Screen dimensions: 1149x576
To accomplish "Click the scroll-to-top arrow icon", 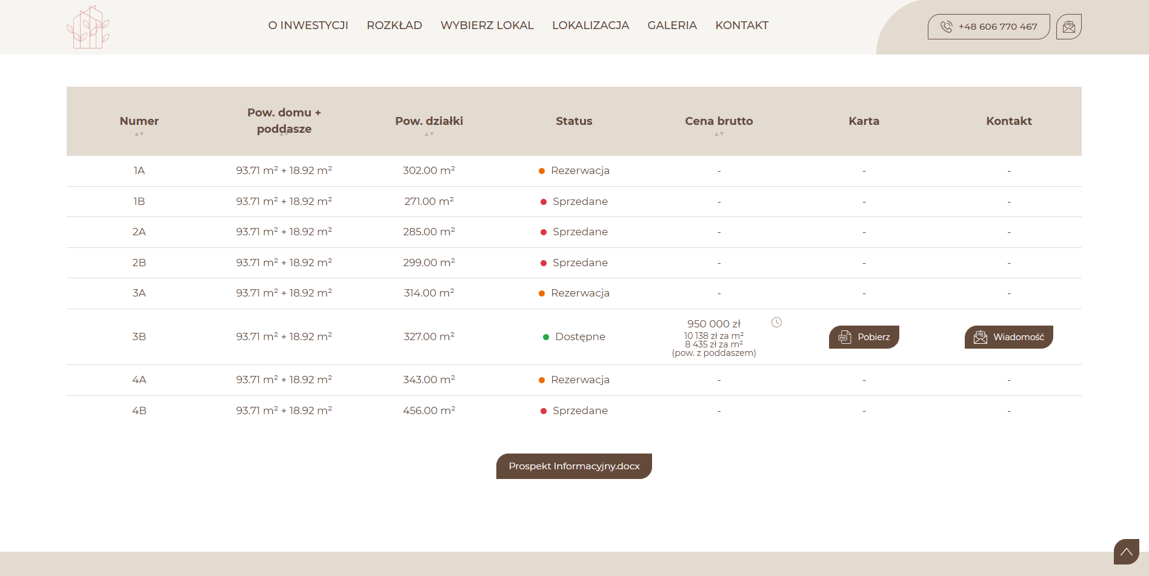I will coord(1127,552).
